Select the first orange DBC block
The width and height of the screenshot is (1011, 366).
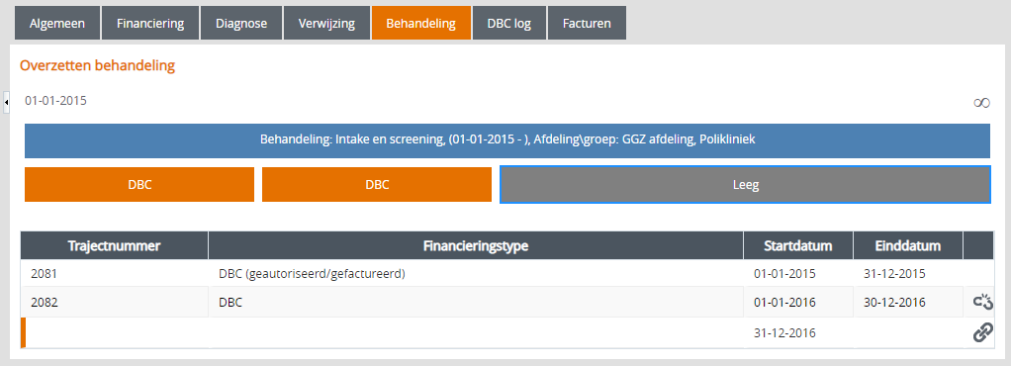pos(139,184)
